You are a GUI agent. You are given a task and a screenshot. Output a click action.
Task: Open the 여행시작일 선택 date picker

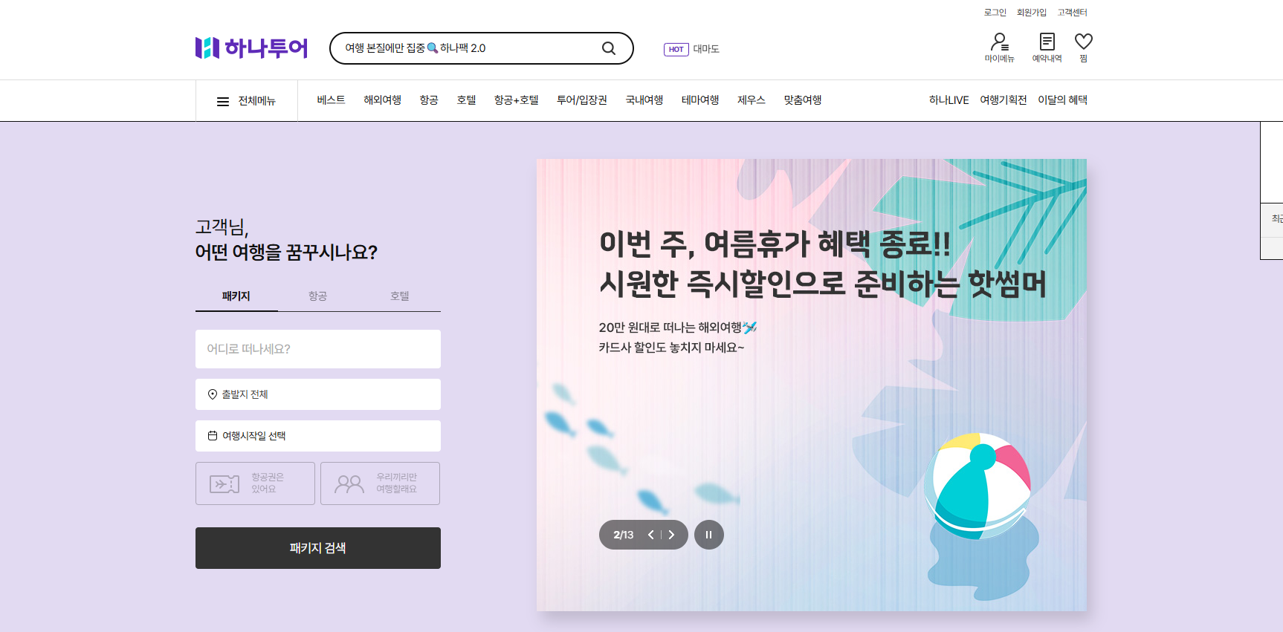click(318, 436)
